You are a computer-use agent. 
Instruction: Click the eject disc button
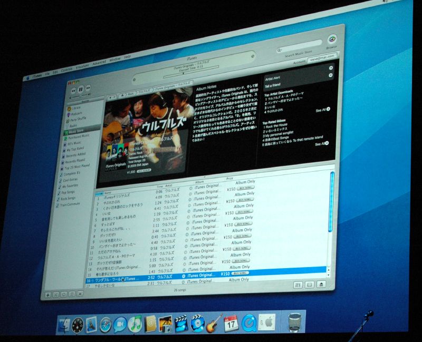[x=321, y=284]
